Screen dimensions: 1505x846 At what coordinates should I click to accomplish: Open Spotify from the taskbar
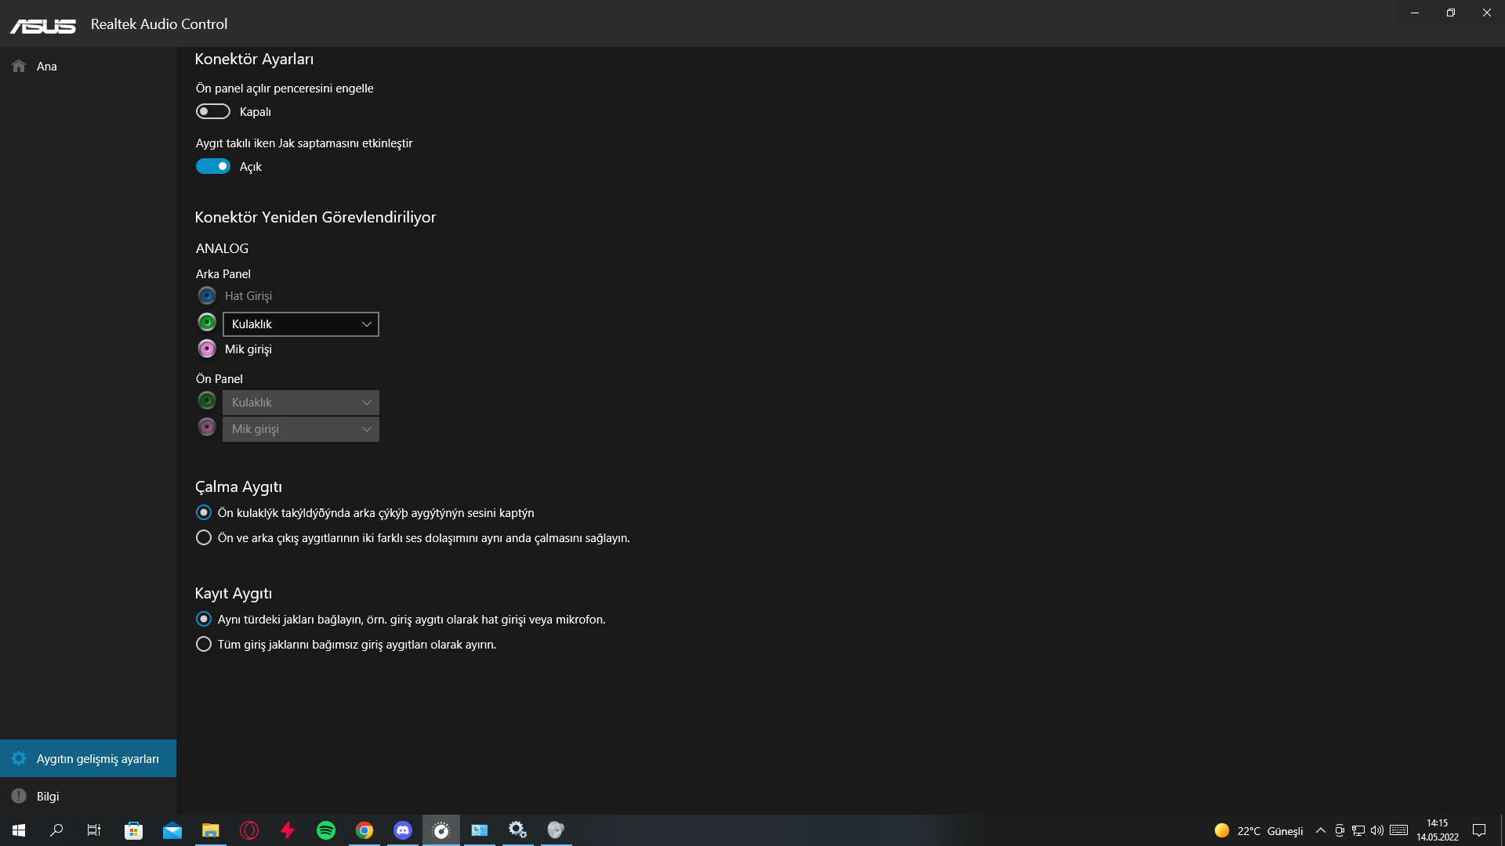pos(326,830)
